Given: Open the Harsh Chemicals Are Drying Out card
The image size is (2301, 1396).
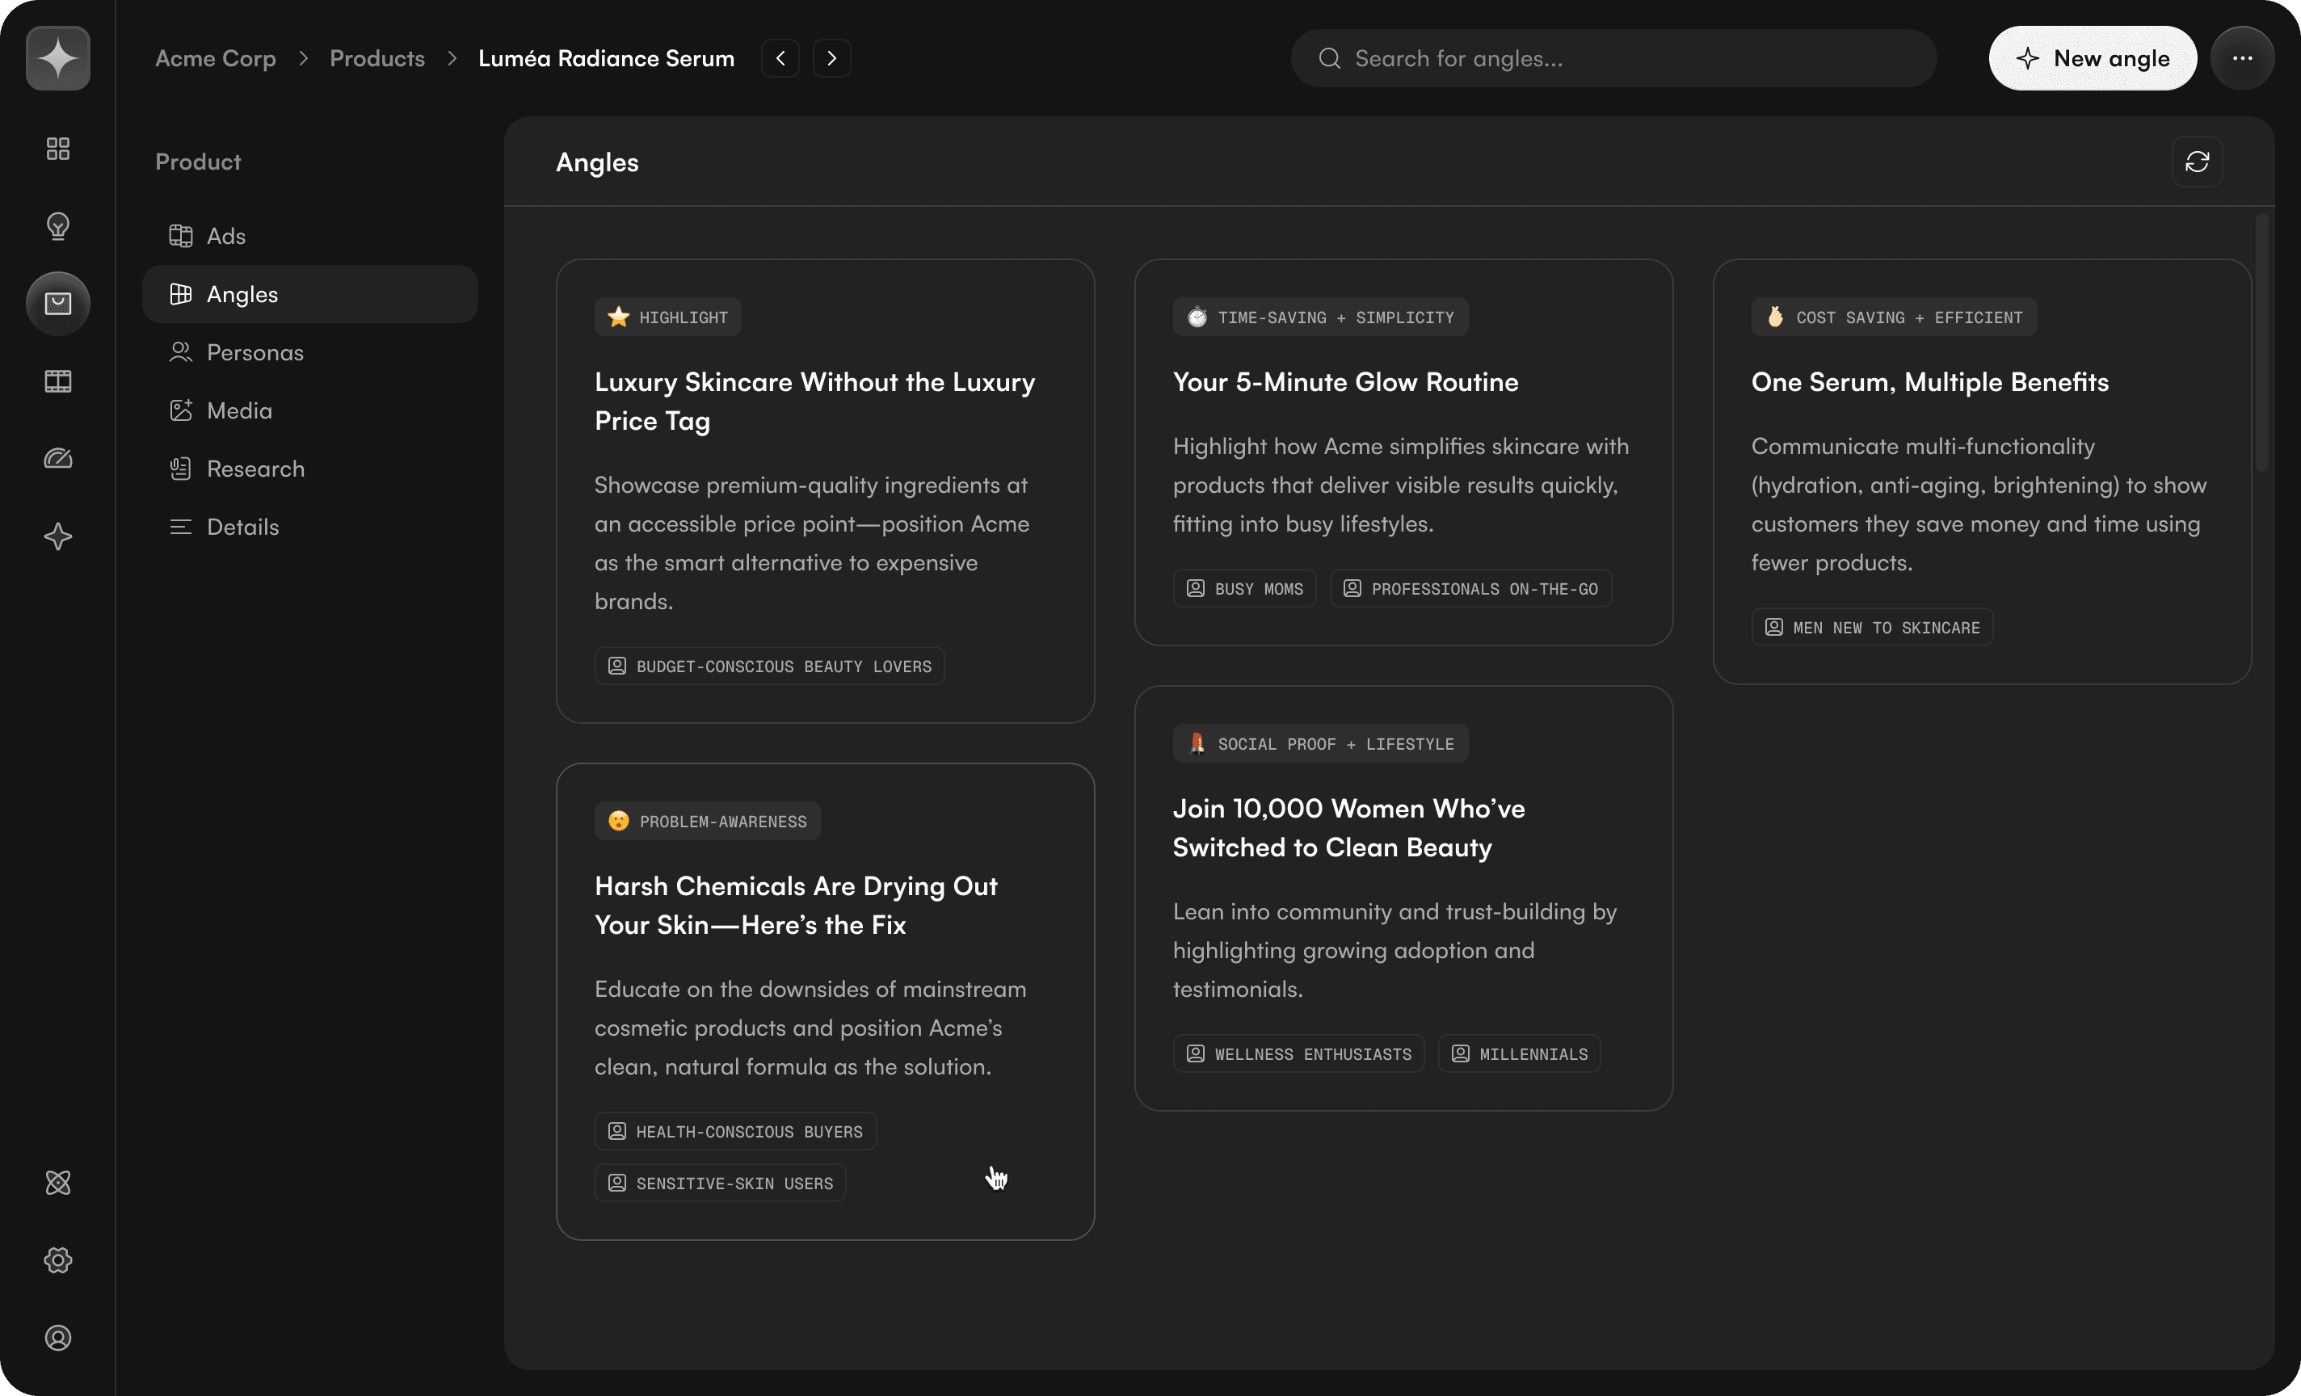Looking at the screenshot, I should click(826, 1002).
